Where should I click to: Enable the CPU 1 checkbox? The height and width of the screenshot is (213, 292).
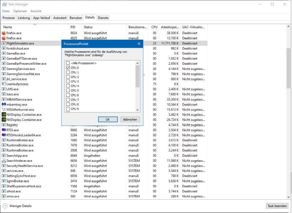(x=68, y=72)
